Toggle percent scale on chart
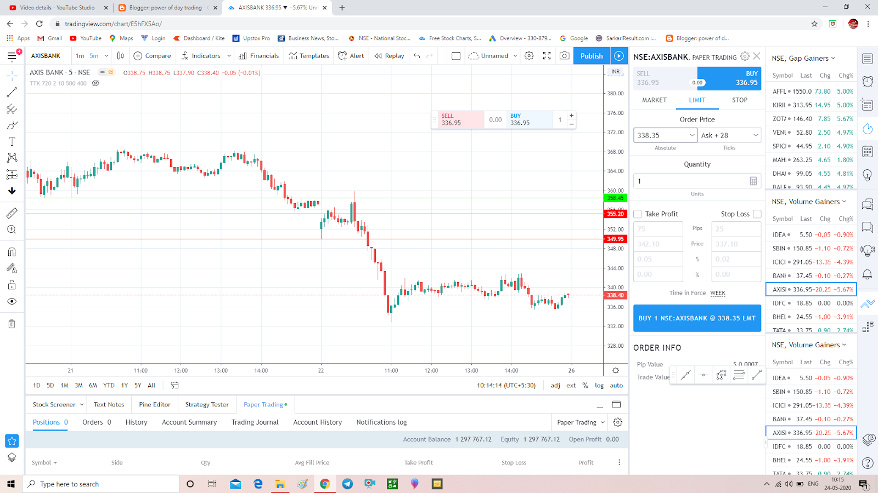Image resolution: width=878 pixels, height=493 pixels. (x=585, y=386)
